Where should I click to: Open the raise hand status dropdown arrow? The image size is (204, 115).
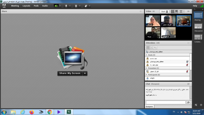click(89, 6)
